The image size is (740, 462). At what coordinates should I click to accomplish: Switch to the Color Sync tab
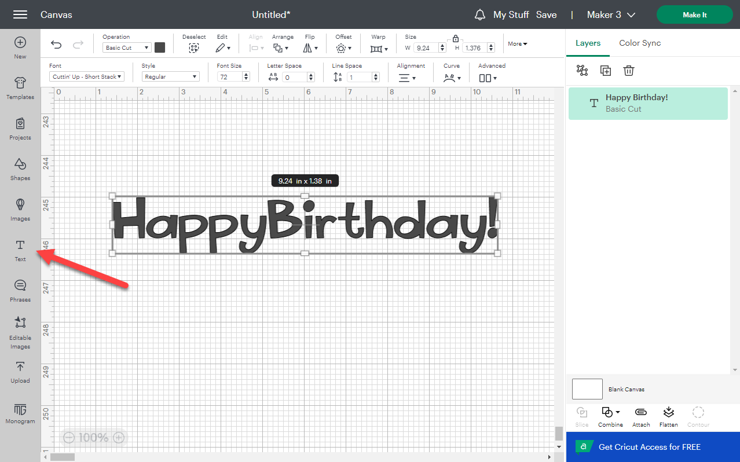click(x=639, y=43)
